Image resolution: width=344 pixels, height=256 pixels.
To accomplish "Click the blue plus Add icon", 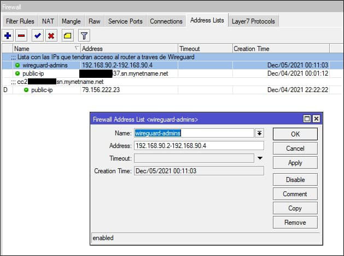I will (8, 36).
